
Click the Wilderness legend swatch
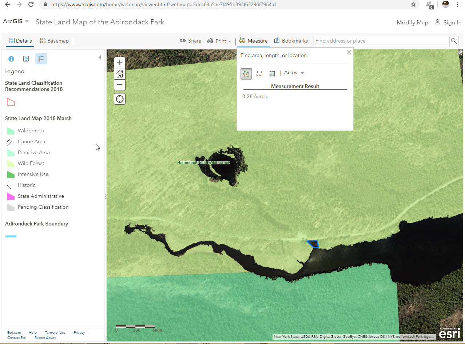point(11,131)
